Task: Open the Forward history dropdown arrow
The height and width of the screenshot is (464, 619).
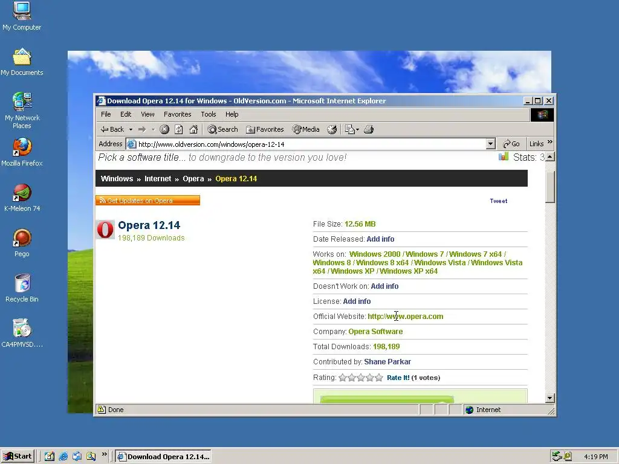Action: pyautogui.click(x=153, y=129)
